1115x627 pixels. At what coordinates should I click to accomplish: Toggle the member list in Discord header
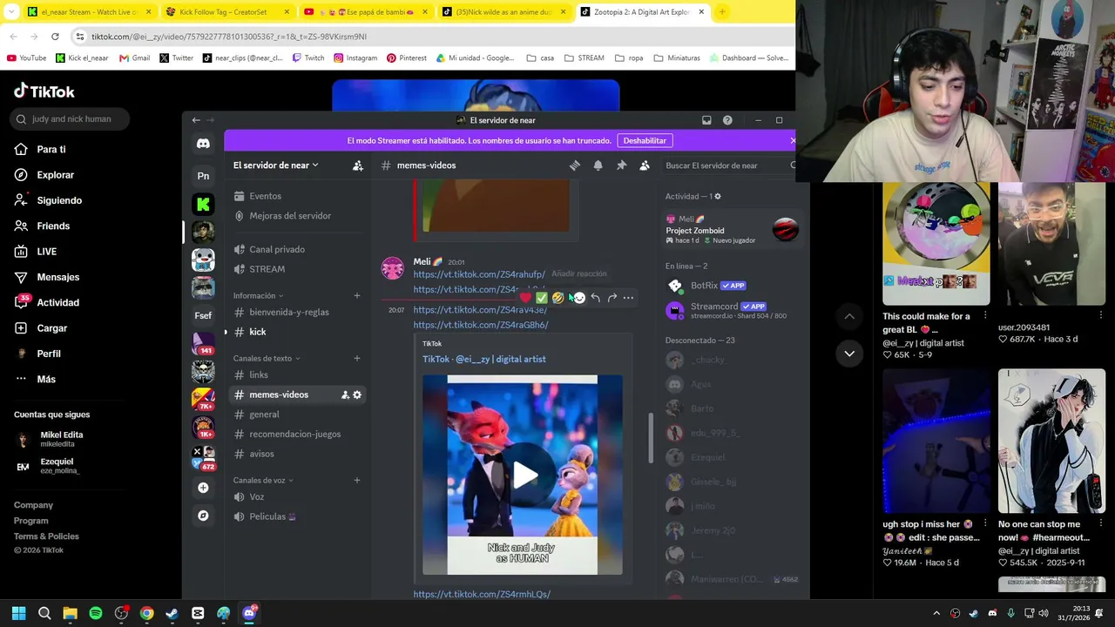[645, 165]
